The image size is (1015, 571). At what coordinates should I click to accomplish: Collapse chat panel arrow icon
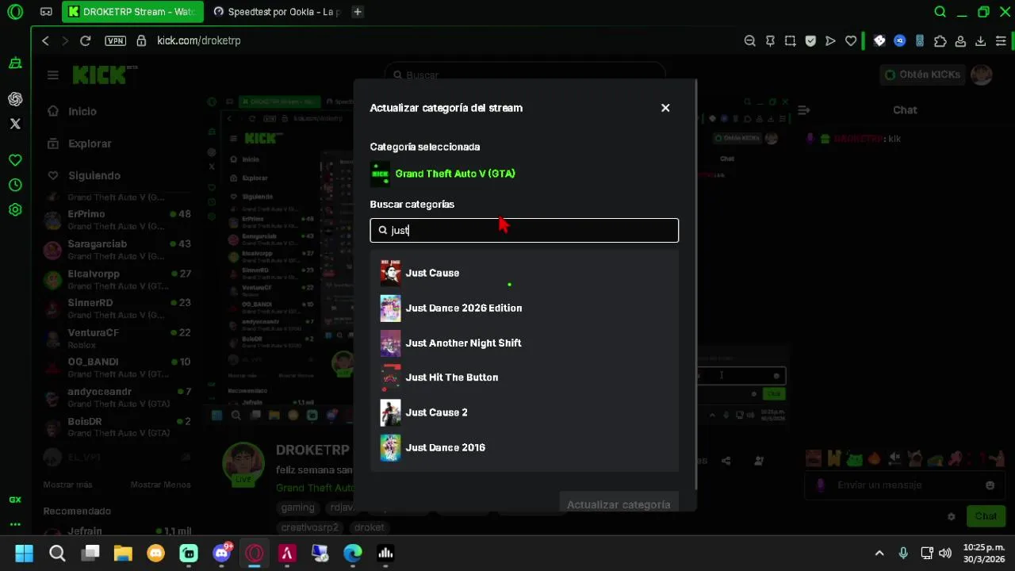pos(803,110)
